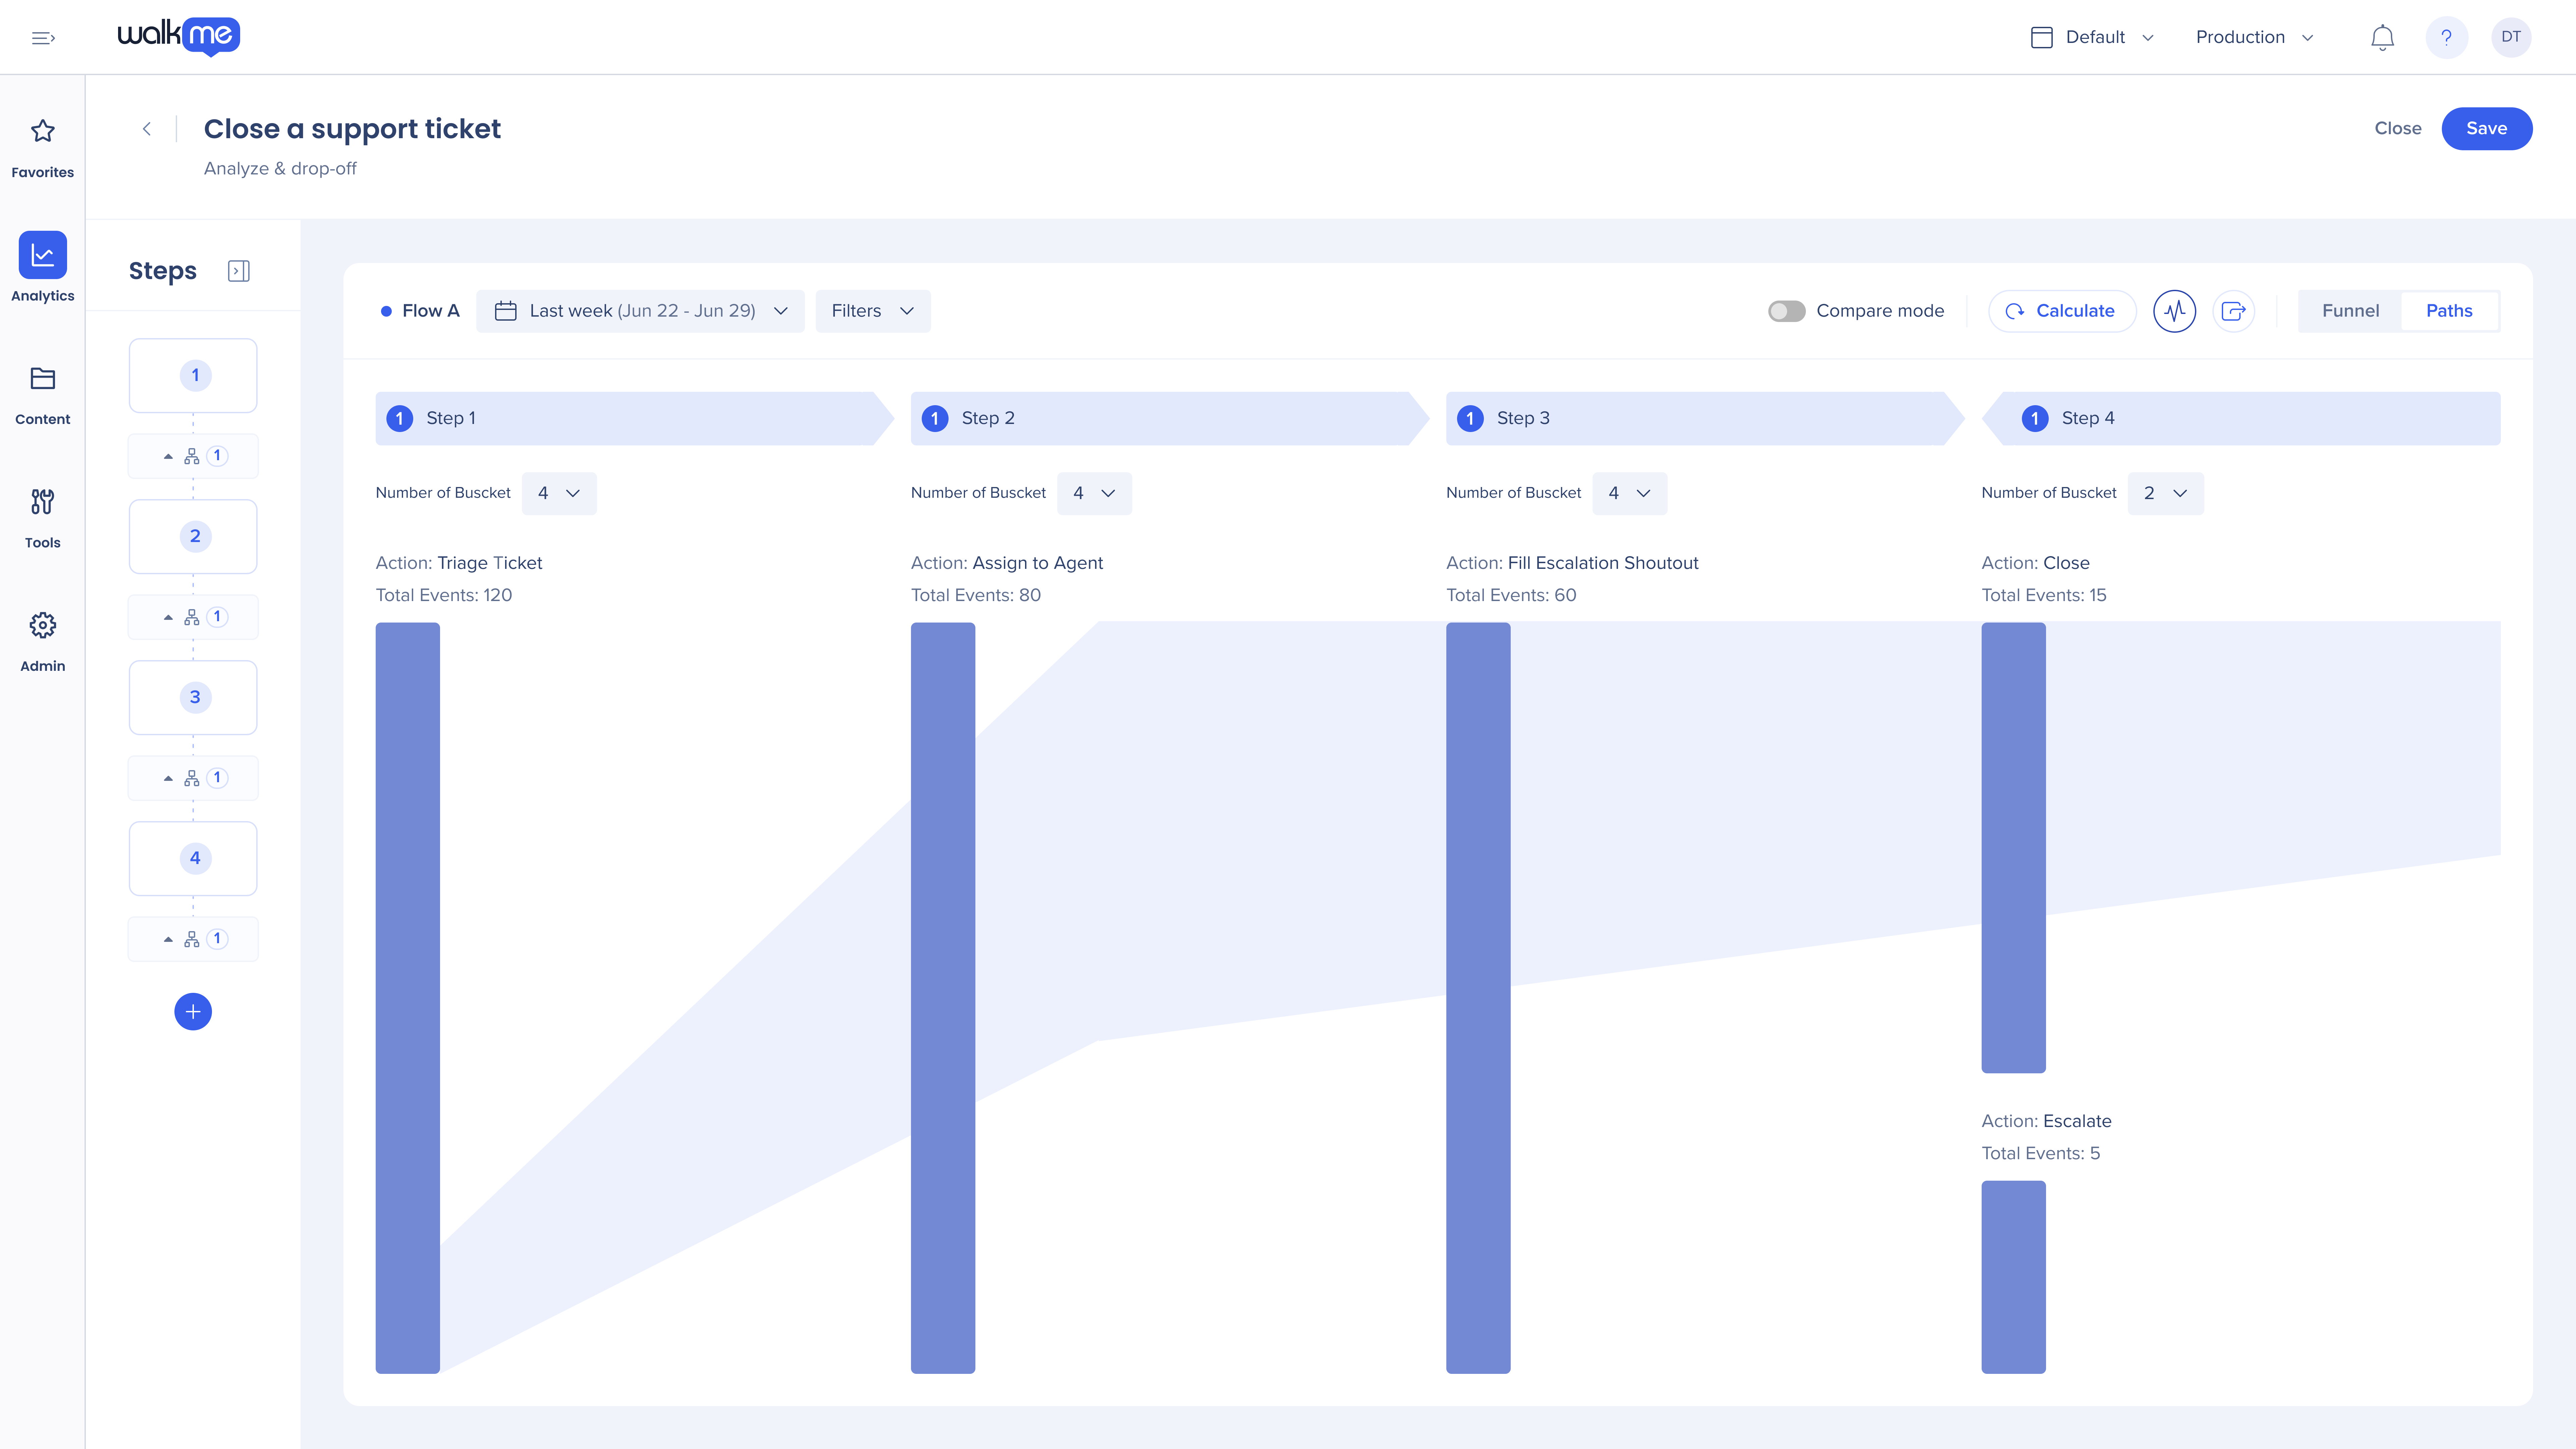The image size is (2576, 1449).
Task: Add a new step with plus button
Action: click(x=193, y=1011)
